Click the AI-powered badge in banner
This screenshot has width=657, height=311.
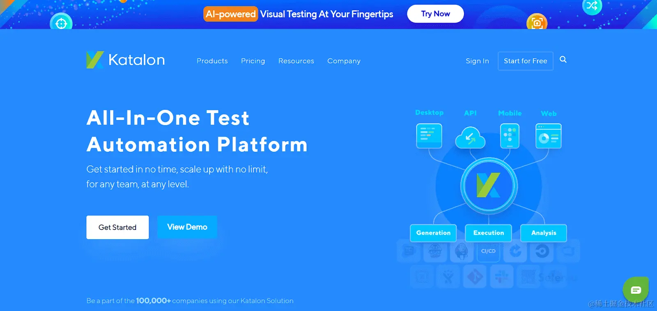coord(231,14)
